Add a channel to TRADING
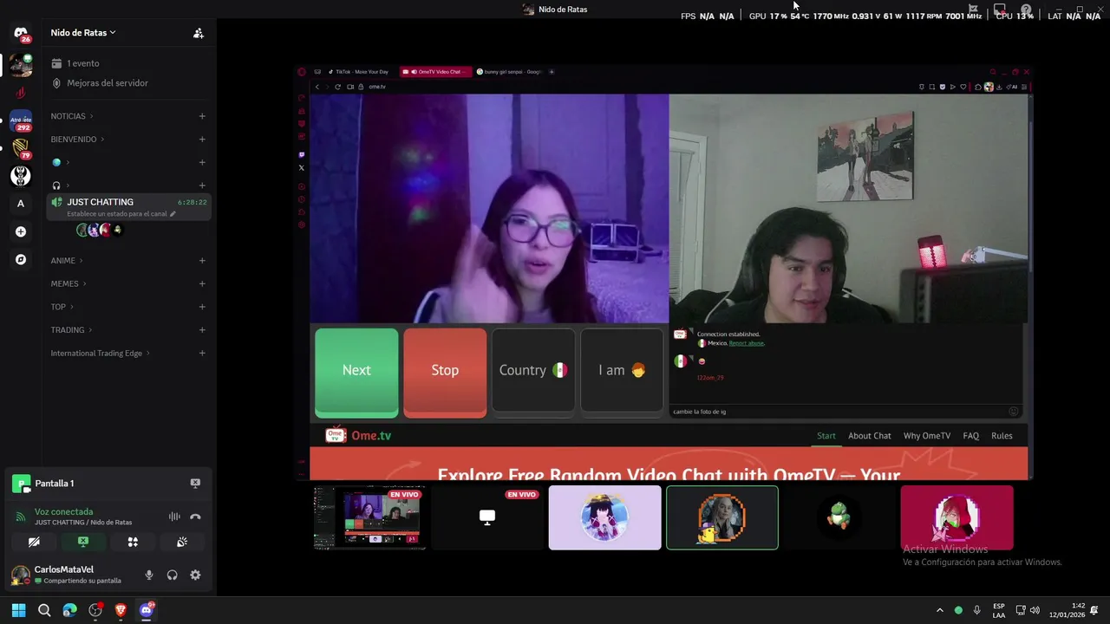The width and height of the screenshot is (1110, 624). click(x=202, y=330)
